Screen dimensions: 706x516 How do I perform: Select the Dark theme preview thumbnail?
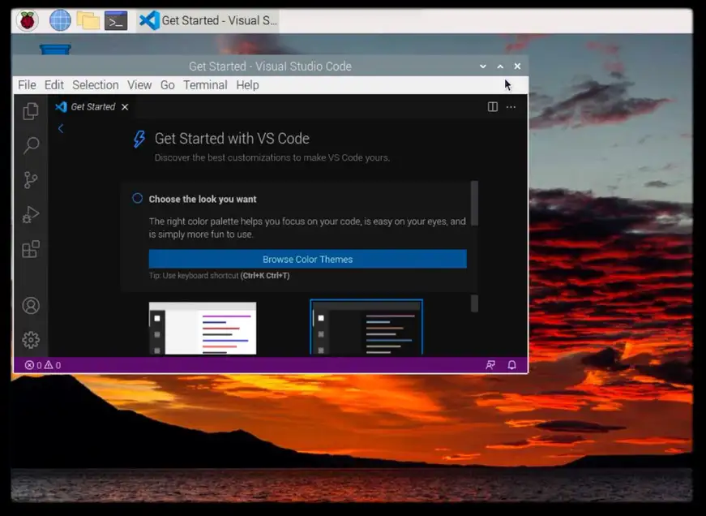[x=366, y=328]
